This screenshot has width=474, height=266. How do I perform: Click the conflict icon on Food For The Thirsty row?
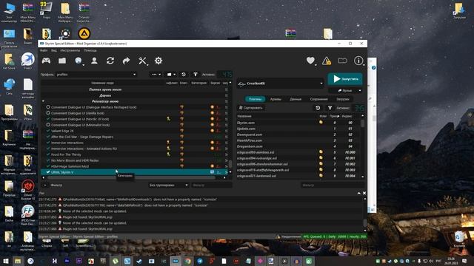(x=168, y=154)
